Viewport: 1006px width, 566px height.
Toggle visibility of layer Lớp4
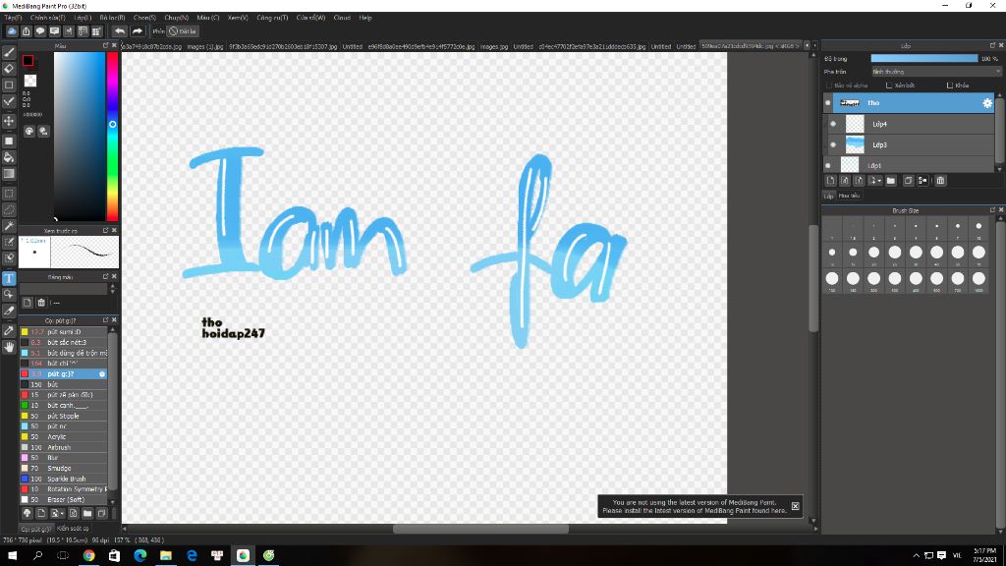(x=833, y=124)
